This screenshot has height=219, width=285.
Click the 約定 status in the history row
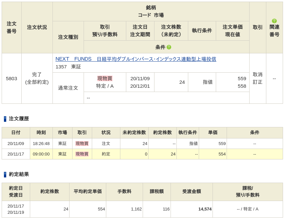[x=106, y=154]
